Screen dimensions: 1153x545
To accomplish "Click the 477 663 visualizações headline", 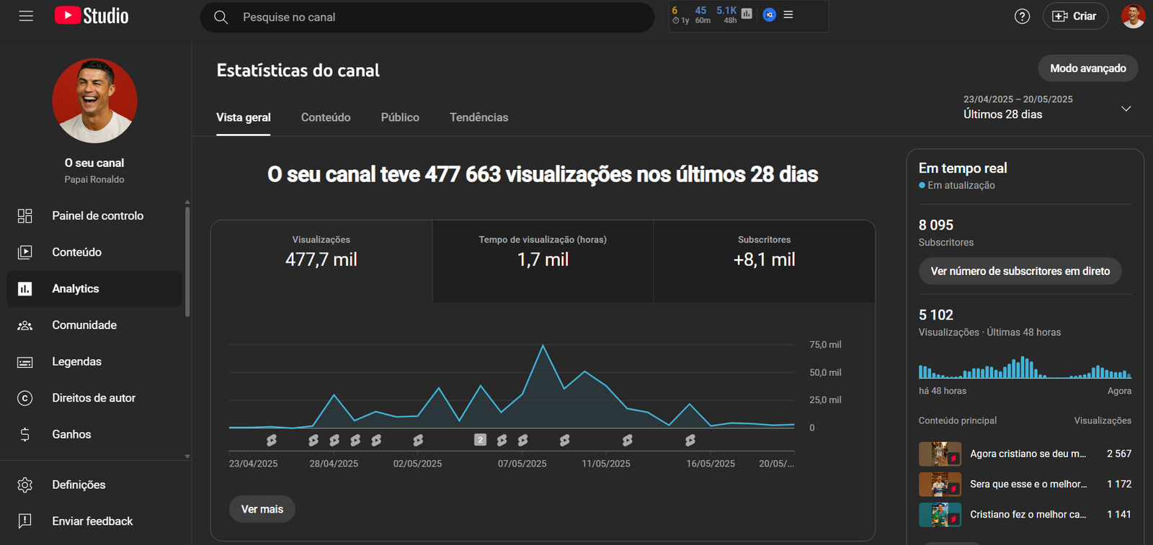I will click(543, 174).
